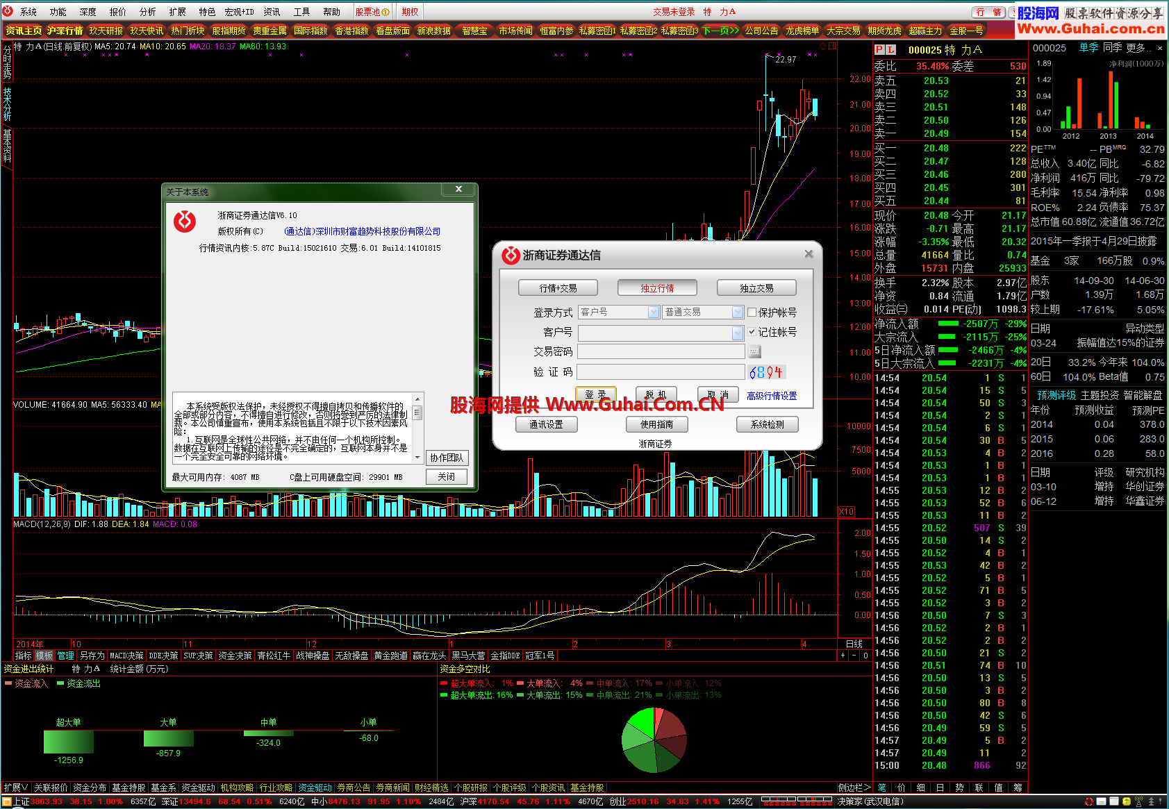Click 协作团队 button in About dialog
This screenshot has height=809, width=1169.
tap(447, 458)
